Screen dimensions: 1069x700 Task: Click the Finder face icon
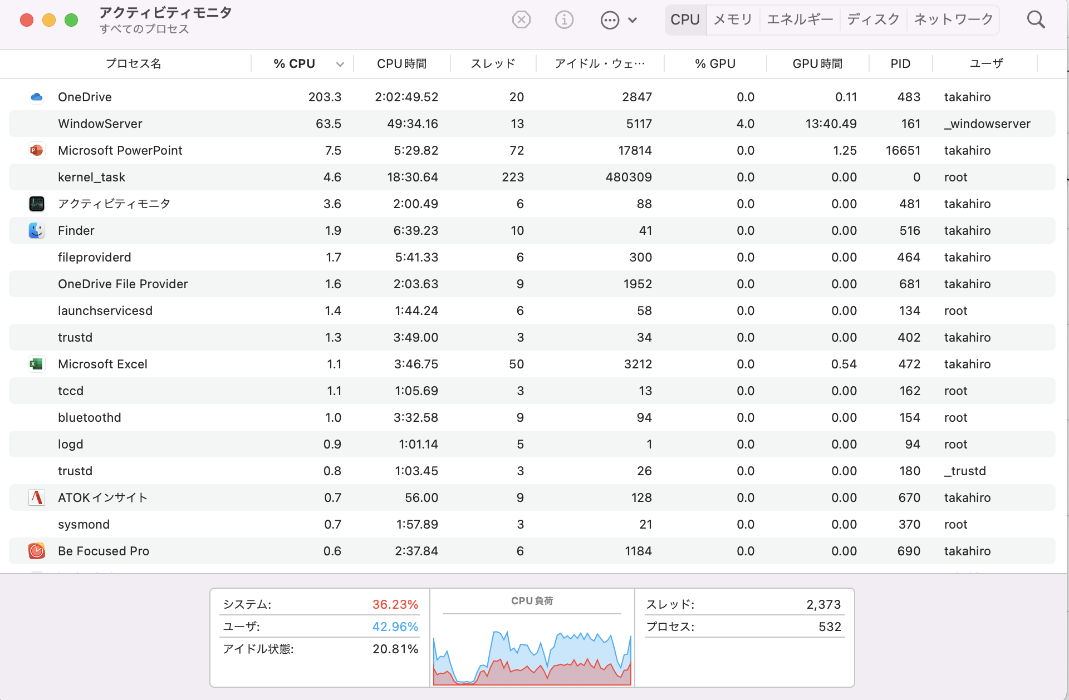pyautogui.click(x=37, y=230)
